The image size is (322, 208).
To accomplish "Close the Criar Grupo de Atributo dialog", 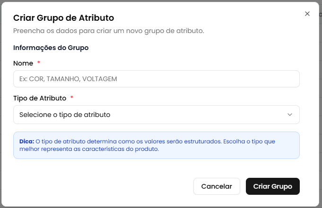I will pos(307,14).
